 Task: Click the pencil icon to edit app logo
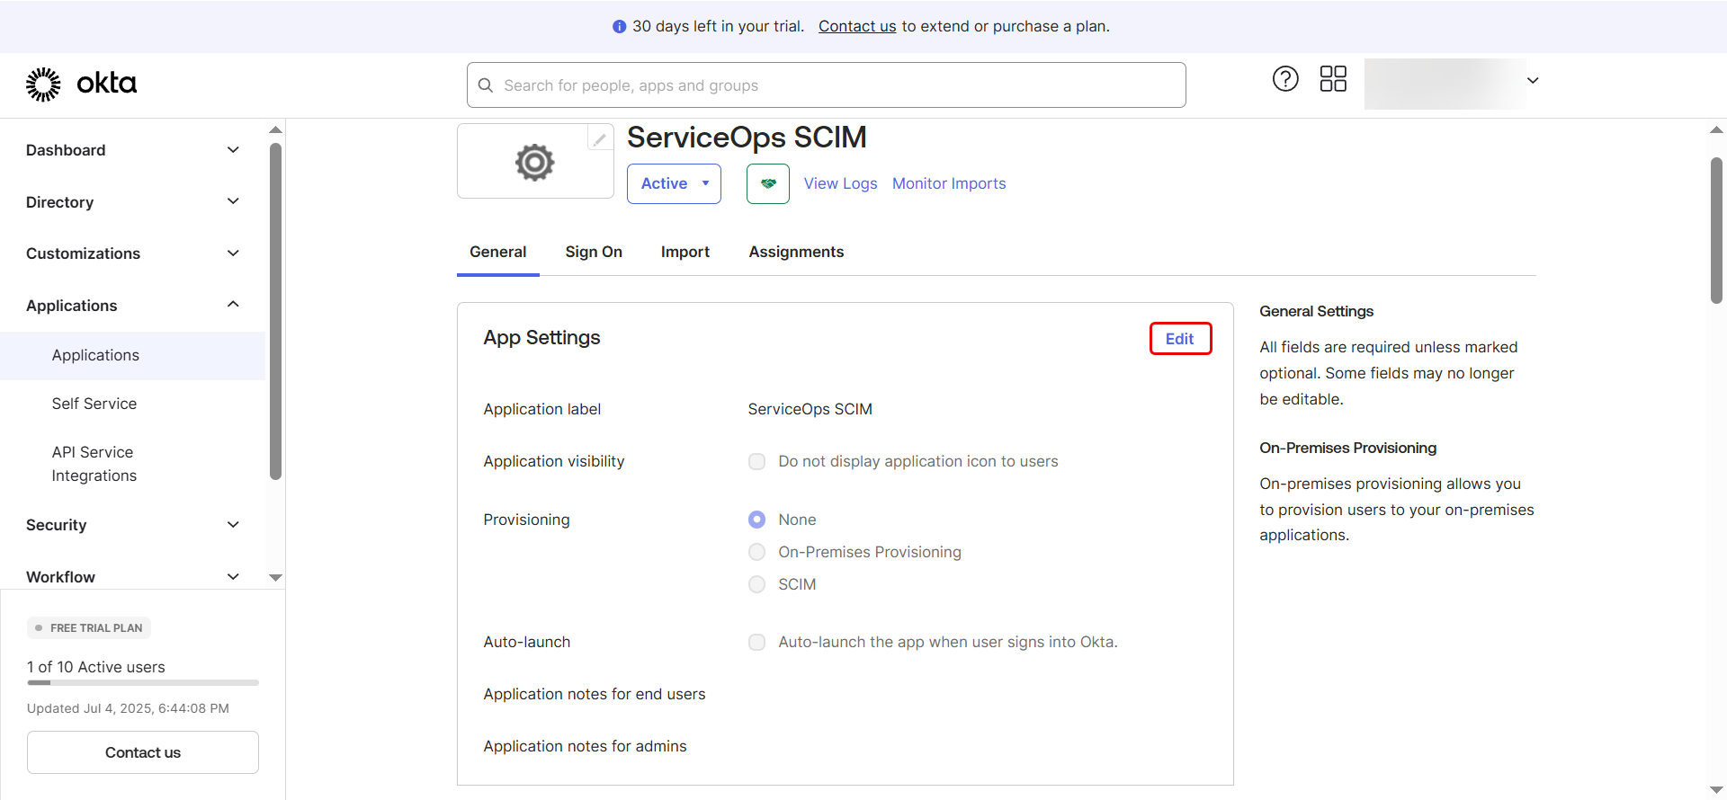click(x=600, y=139)
